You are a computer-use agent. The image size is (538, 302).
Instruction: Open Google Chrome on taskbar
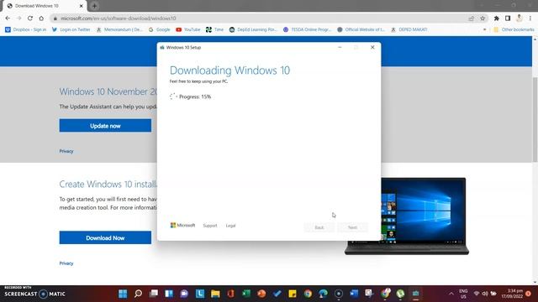point(308,294)
